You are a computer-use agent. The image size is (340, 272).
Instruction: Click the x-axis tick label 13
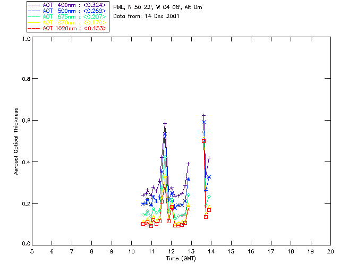[191, 251]
